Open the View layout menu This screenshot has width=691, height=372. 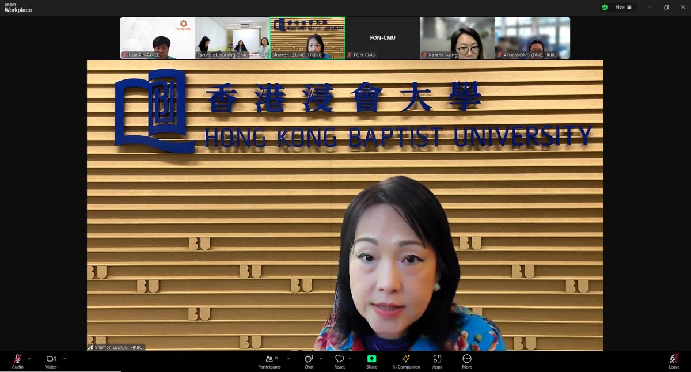623,7
